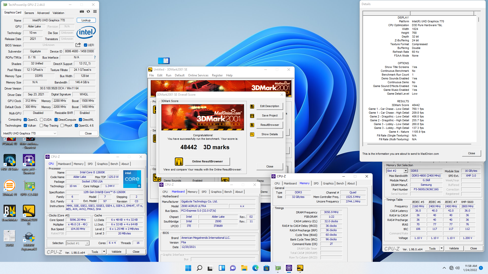The height and width of the screenshot is (274, 488).
Task: Expand the Tools dropdown arrow in CPU-Z SPD window
Action: [x=441, y=248]
